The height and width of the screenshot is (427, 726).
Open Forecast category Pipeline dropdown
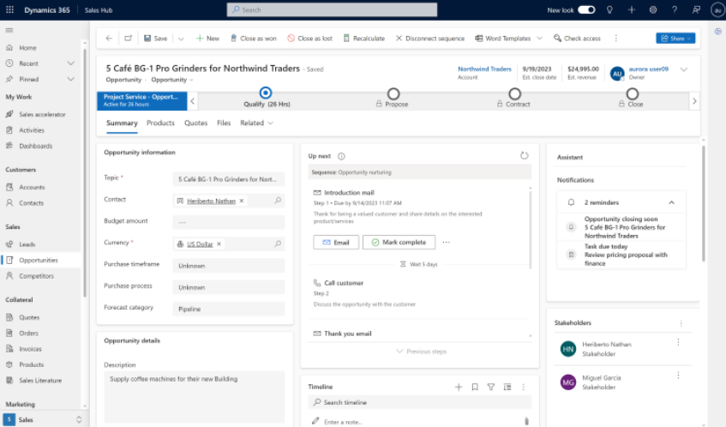tap(229, 309)
